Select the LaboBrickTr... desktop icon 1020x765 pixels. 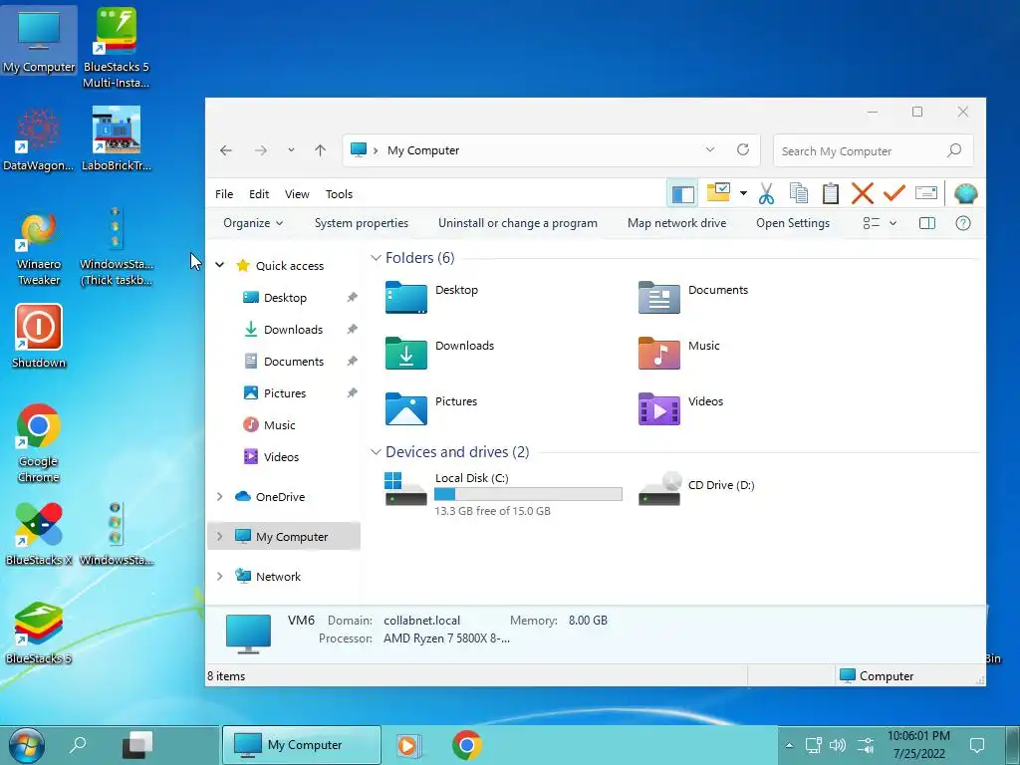[117, 139]
